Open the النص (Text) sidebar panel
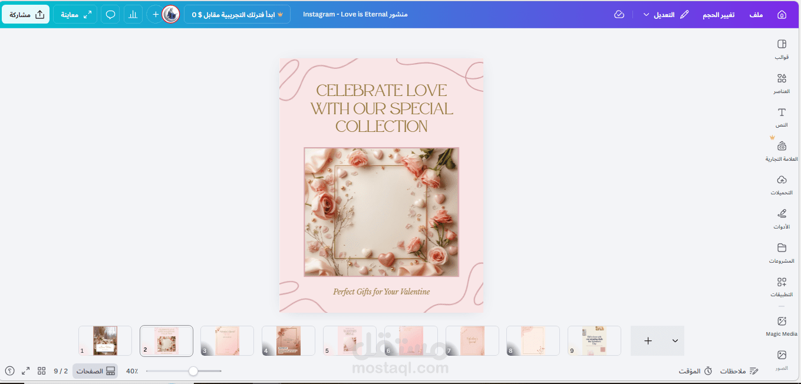The height and width of the screenshot is (384, 801). (x=782, y=117)
